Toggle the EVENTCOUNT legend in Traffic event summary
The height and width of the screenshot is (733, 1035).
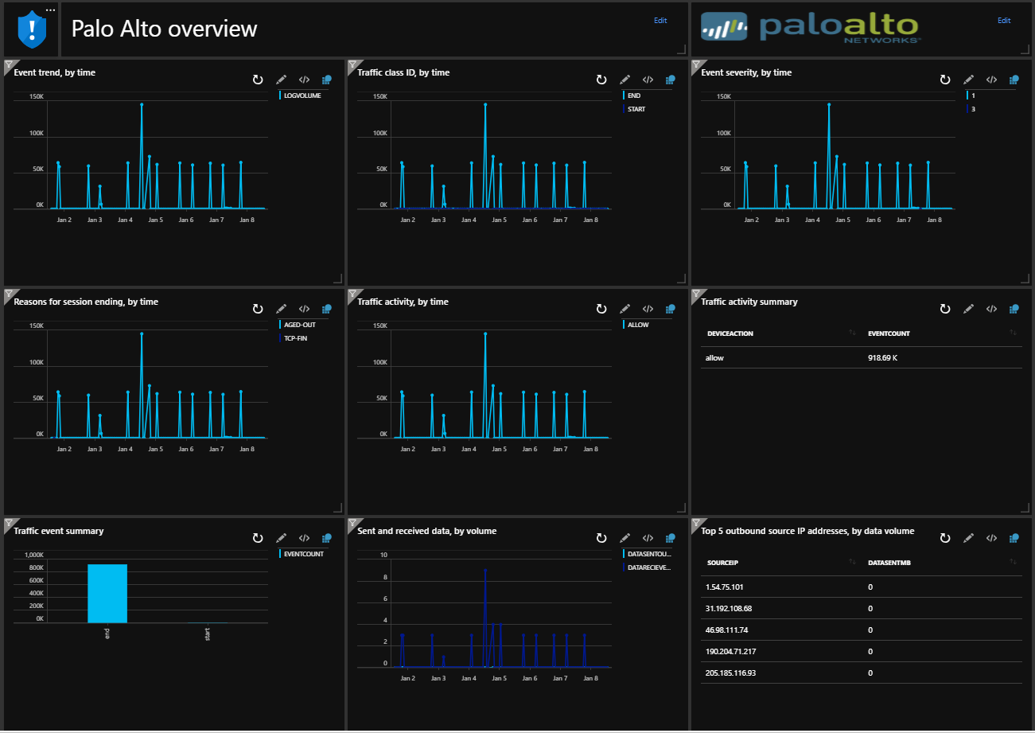302,554
